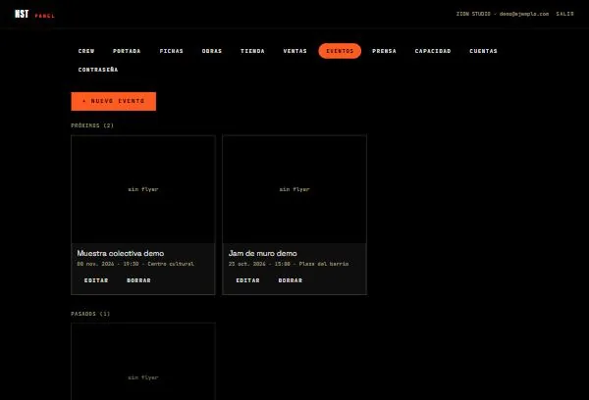Edit the Muestra colectiva demo event
Screen dimensions: 589x400
[x=96, y=280]
